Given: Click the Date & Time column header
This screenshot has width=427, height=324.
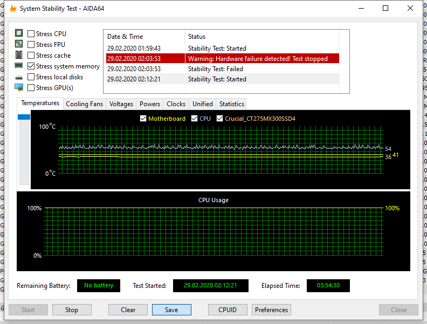Looking at the screenshot, I should tap(144, 37).
